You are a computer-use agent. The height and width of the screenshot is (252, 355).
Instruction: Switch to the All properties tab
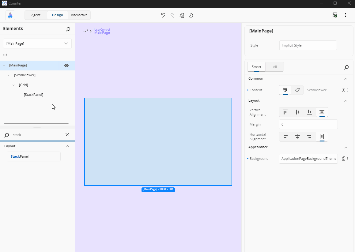[x=274, y=66]
